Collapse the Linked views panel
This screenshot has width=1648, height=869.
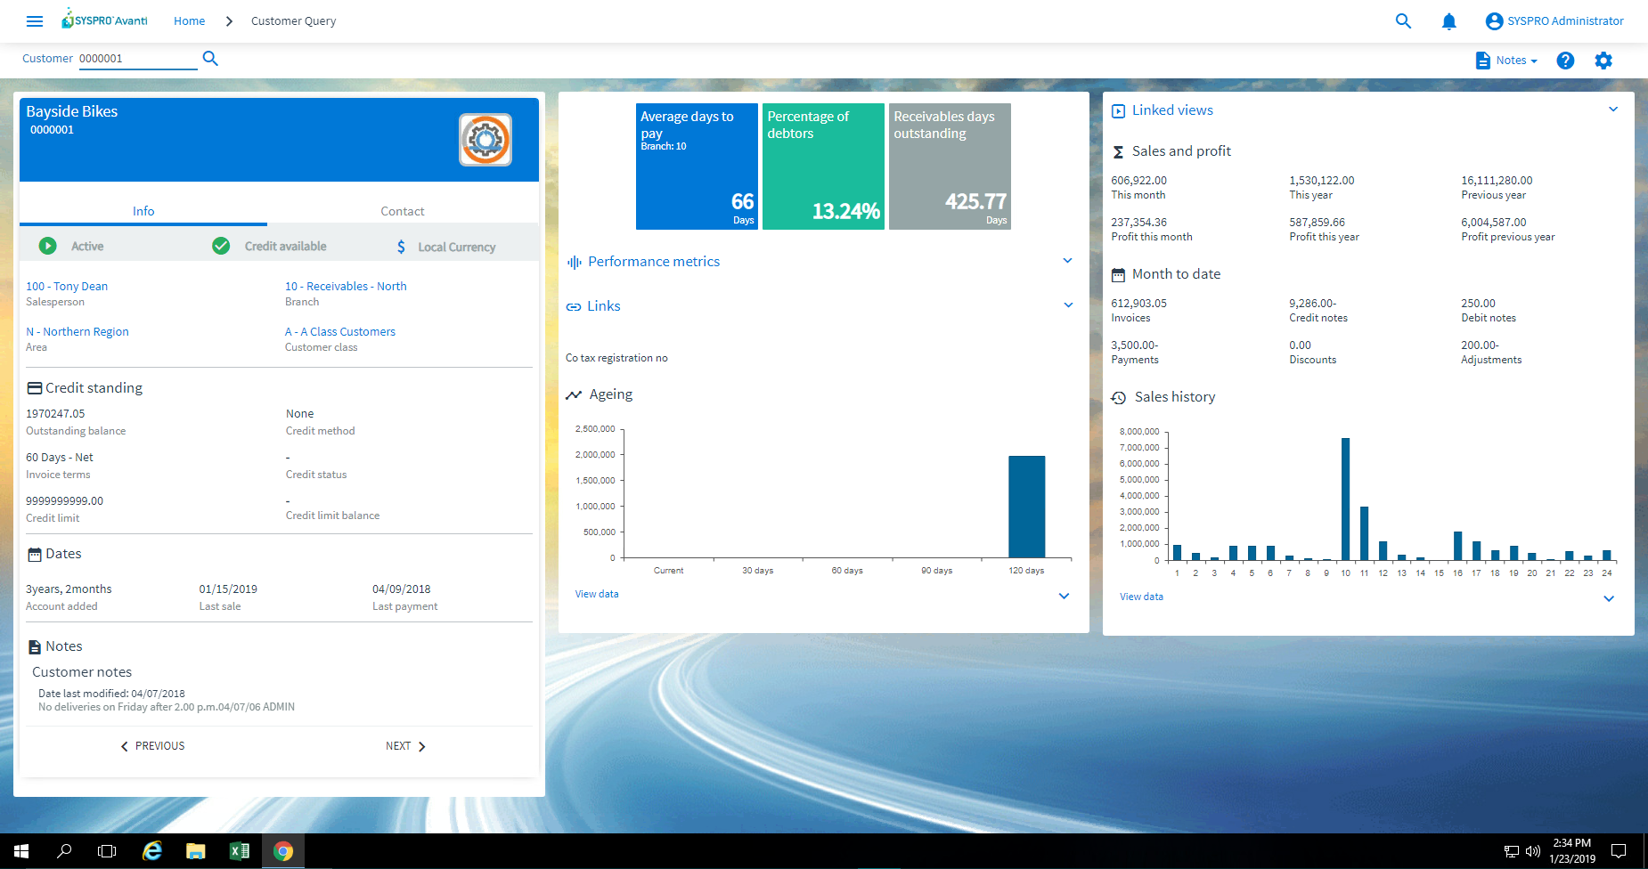coord(1612,110)
